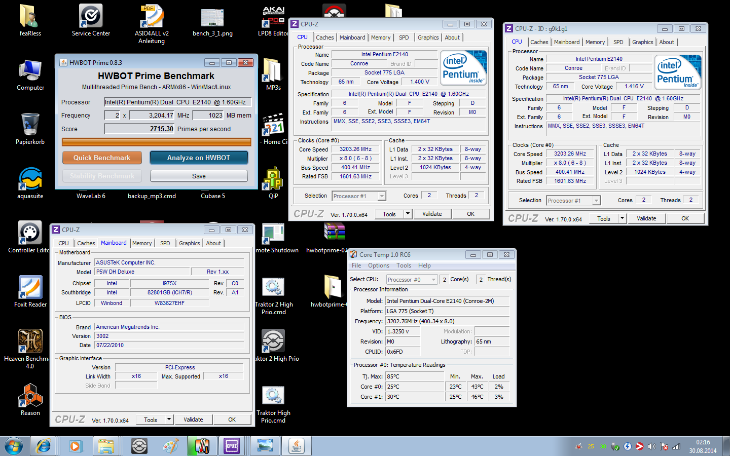The image size is (730, 456).
Task: Expand Tools arrow in Mainboard CPU-Z window
Action: click(x=169, y=420)
